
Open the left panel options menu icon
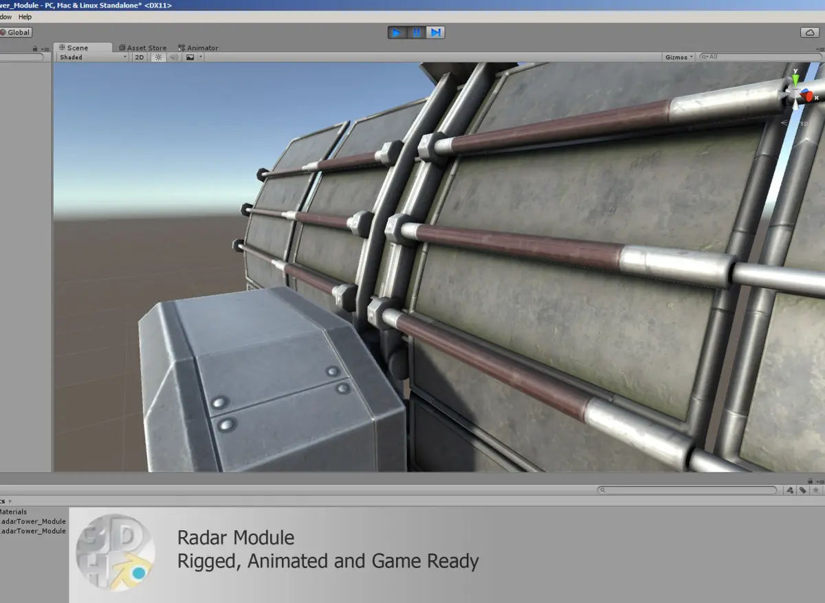pos(45,48)
